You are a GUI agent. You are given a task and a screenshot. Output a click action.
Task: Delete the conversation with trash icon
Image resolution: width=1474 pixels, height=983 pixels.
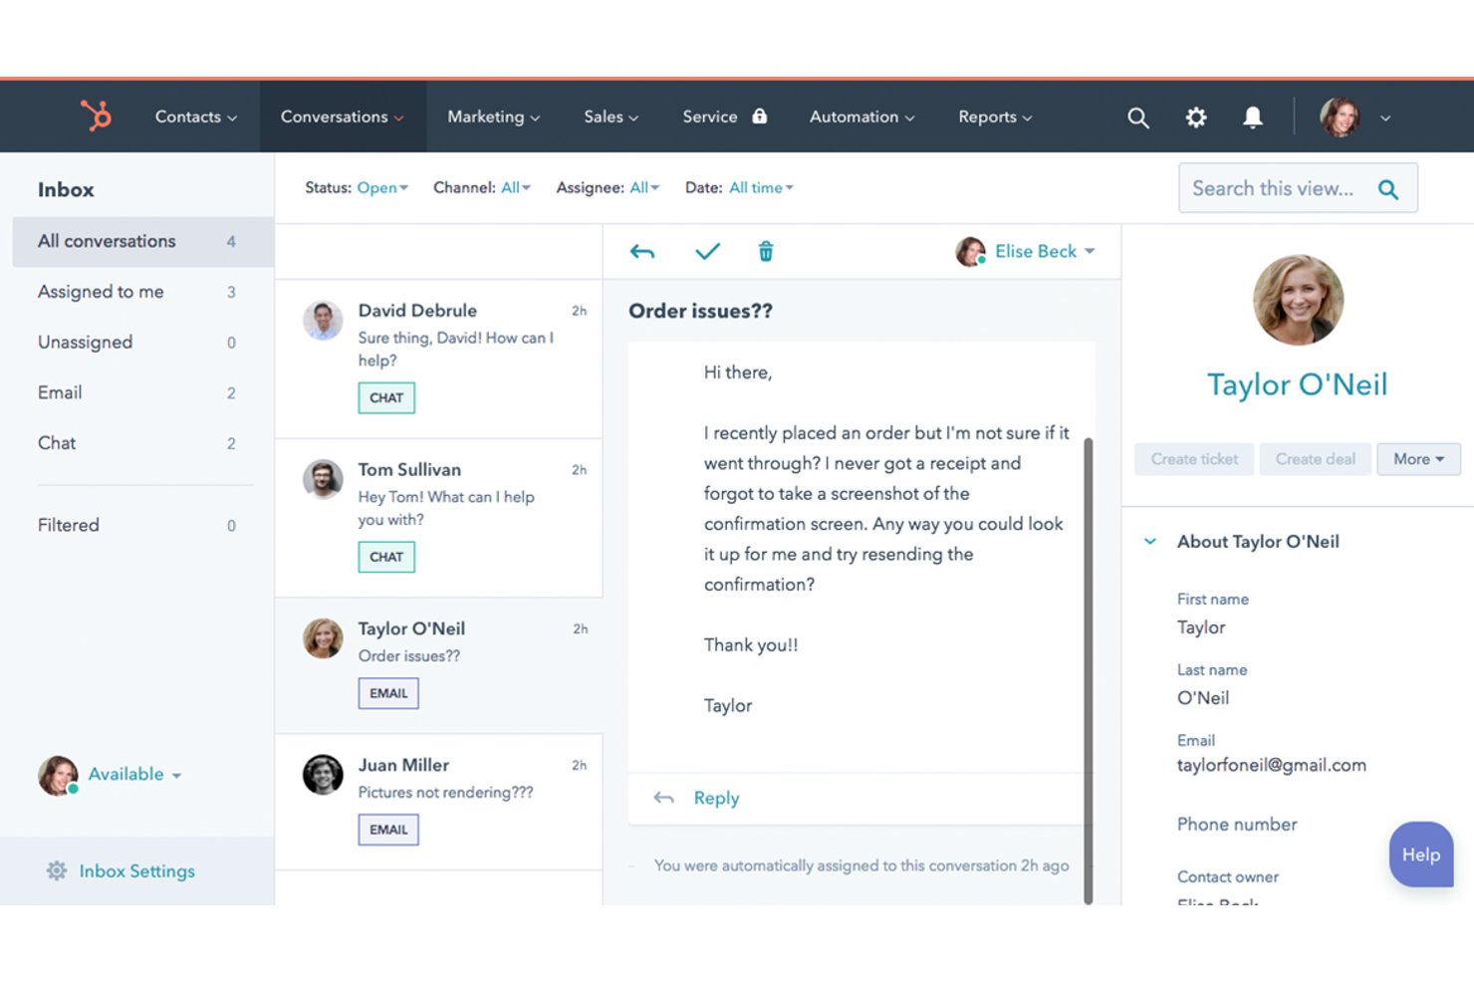pos(765,252)
